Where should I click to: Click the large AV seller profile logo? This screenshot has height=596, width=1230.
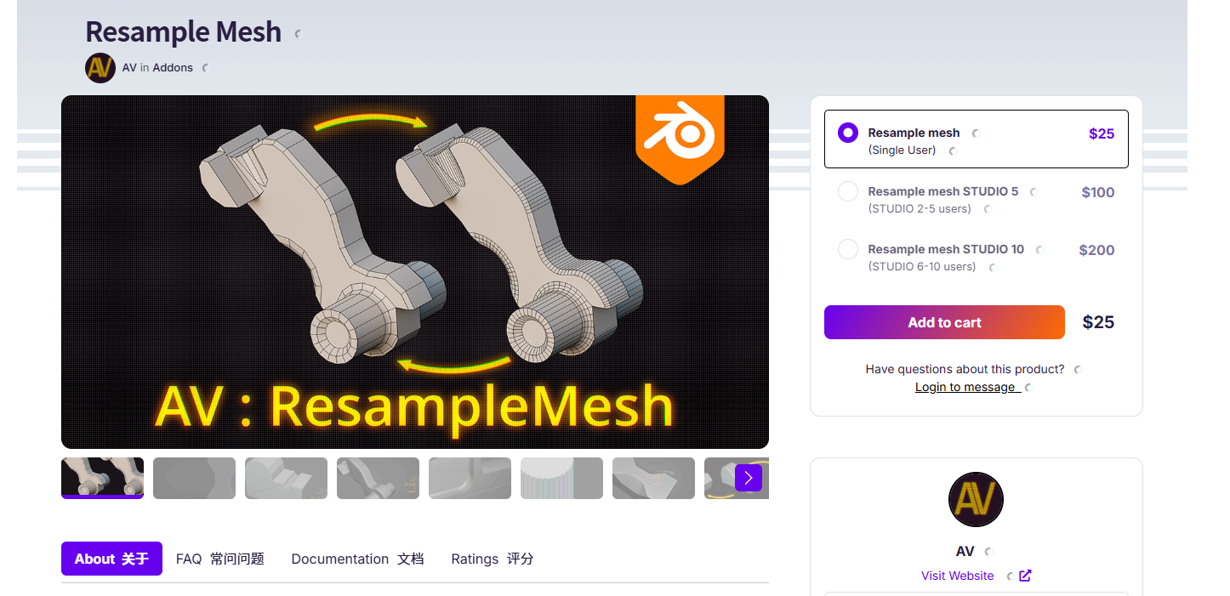point(976,500)
